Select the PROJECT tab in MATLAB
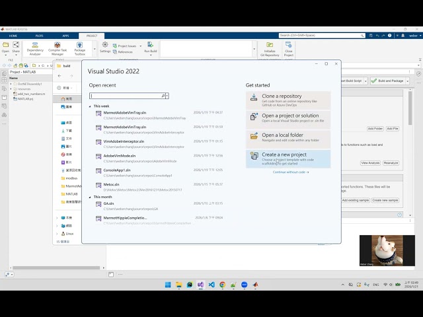This screenshot has height=317, width=423. [x=91, y=36]
